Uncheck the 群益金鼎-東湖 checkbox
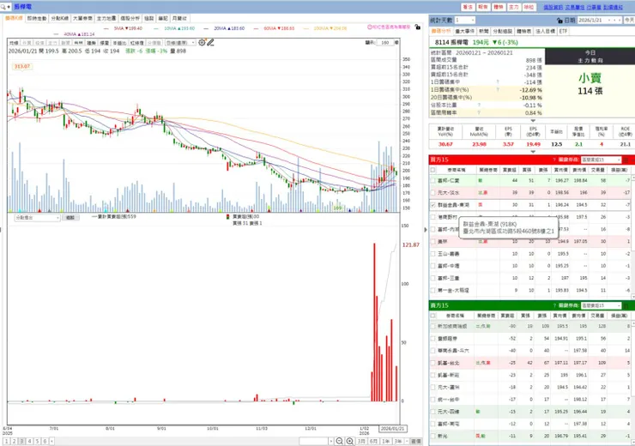Screen dimensions: 635x446 (433, 205)
